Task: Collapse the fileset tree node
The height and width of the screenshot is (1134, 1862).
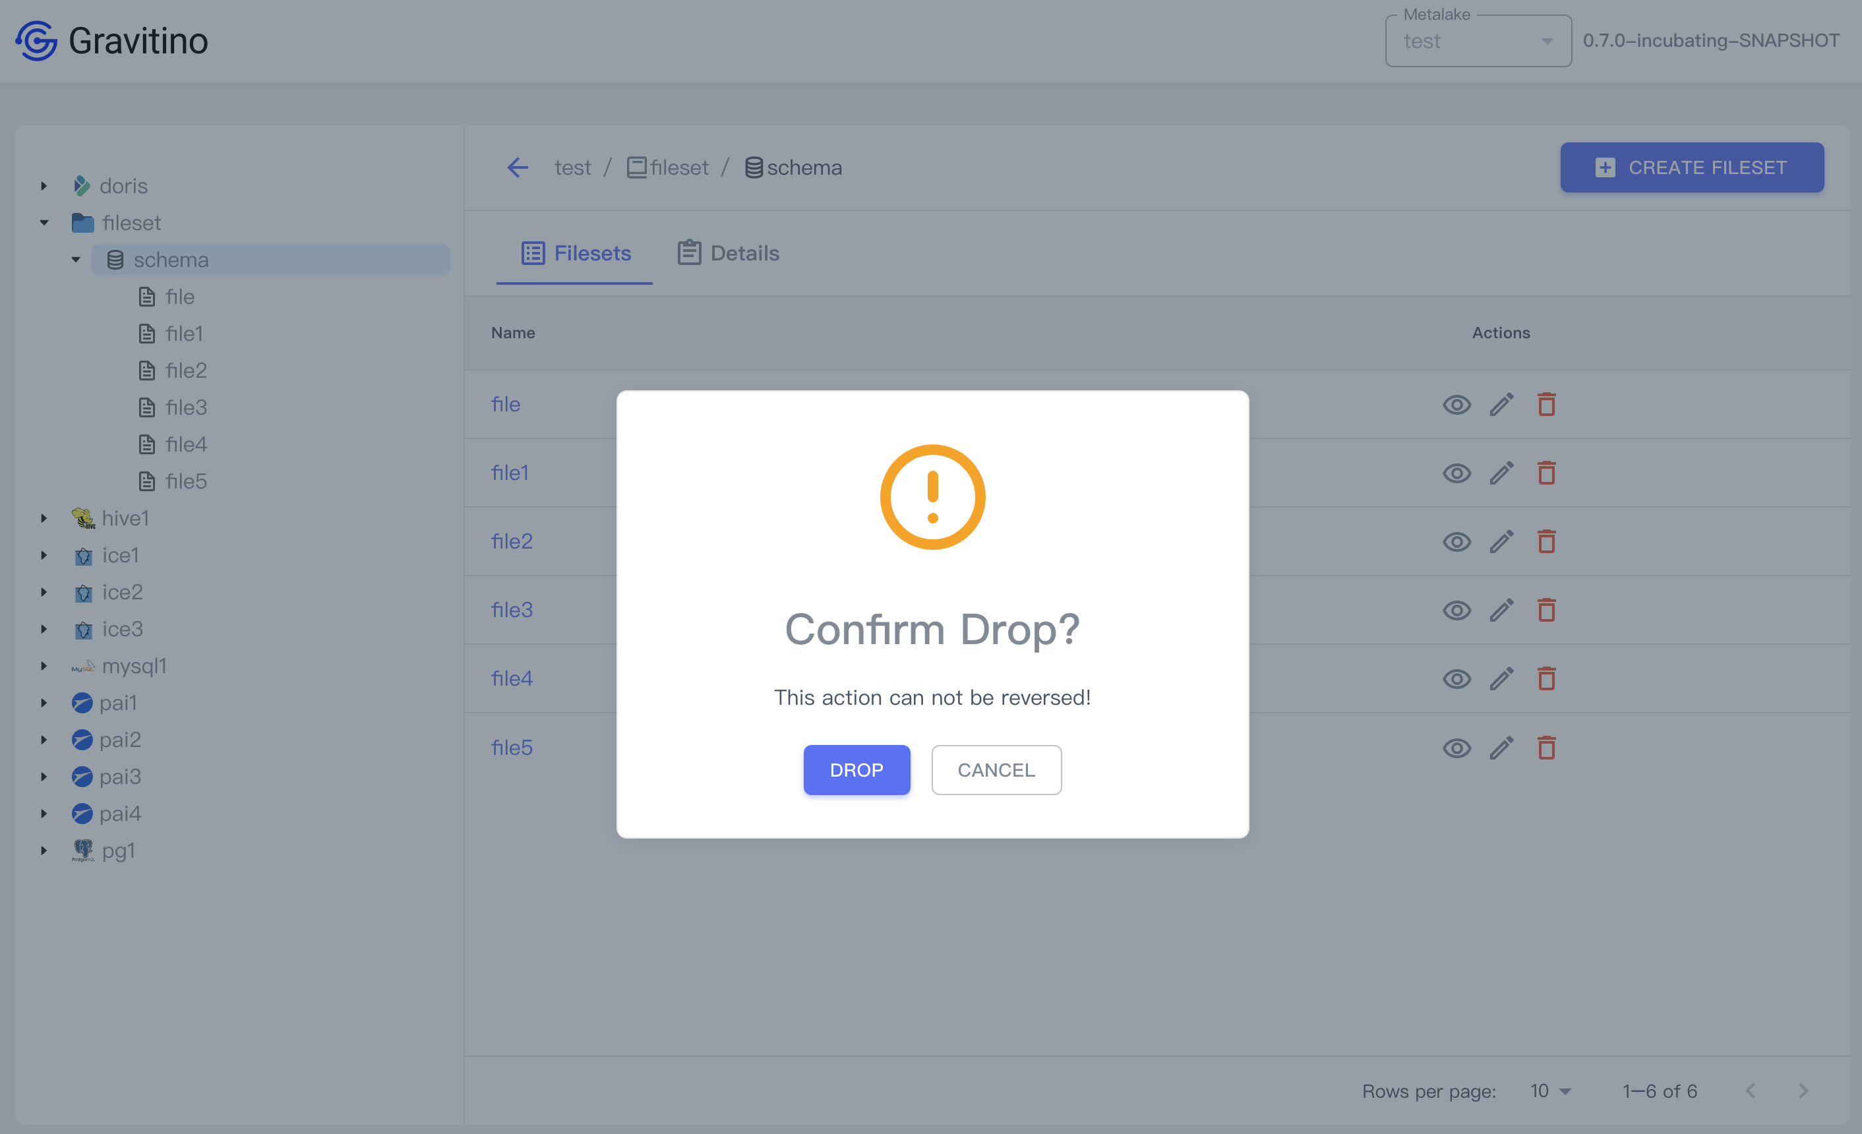Action: point(45,223)
